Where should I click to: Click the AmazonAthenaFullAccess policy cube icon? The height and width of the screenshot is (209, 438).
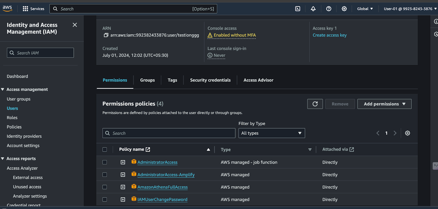point(134,187)
